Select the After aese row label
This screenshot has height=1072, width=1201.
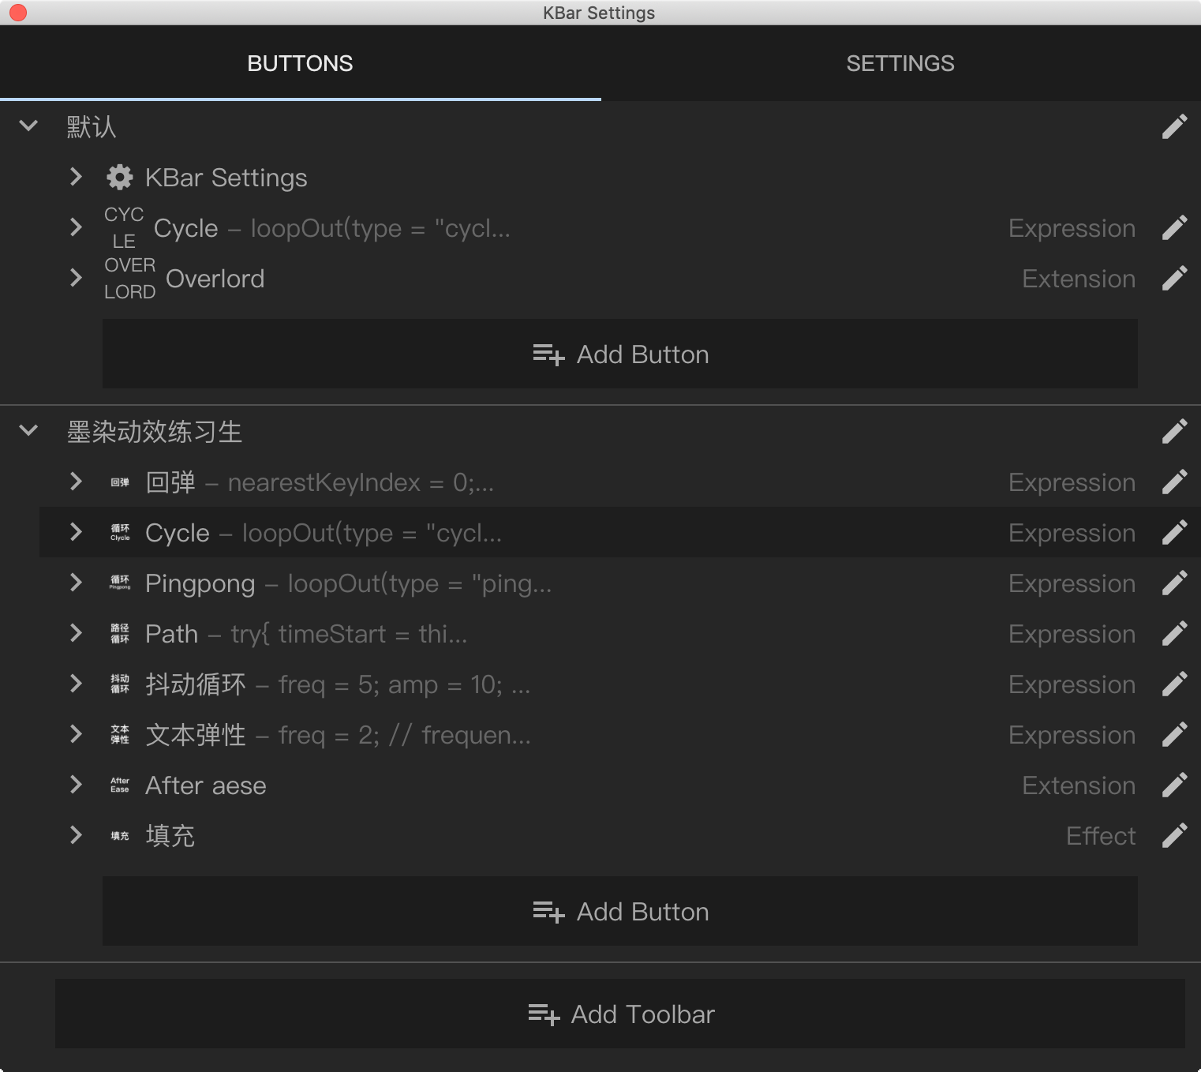[206, 785]
